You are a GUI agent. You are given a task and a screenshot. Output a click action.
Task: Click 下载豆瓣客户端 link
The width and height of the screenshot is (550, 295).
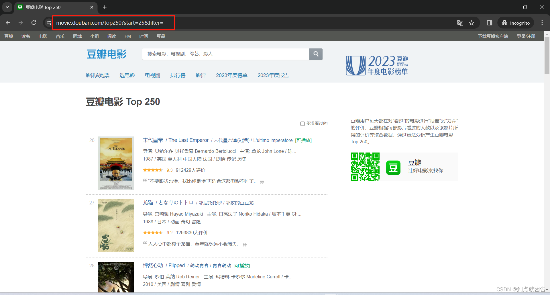[x=493, y=36]
